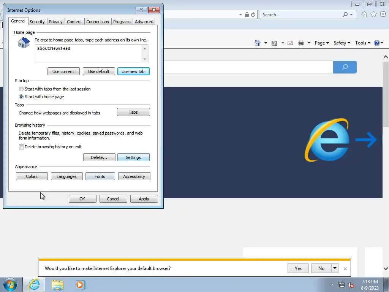Image resolution: width=389 pixels, height=292 pixels.
Task: Open the Windows Start button
Action: coord(10,284)
